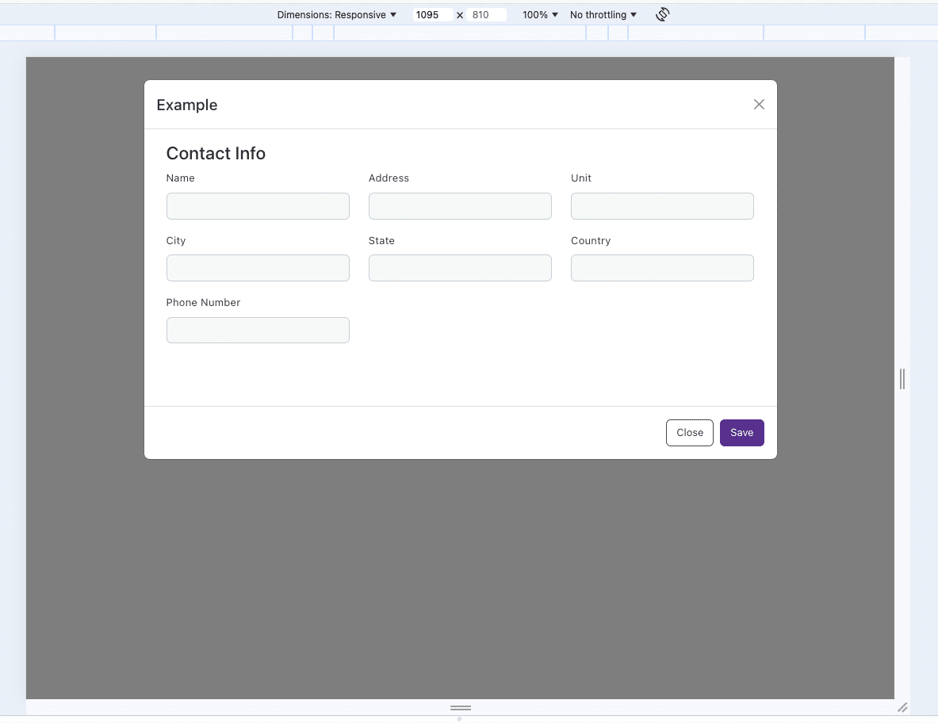Click the Close button in the dialog footer
938x723 pixels.
(689, 433)
